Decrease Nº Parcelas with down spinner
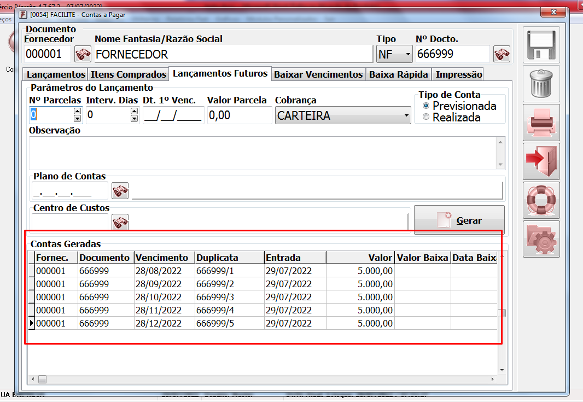This screenshot has width=583, height=402. 77,119
